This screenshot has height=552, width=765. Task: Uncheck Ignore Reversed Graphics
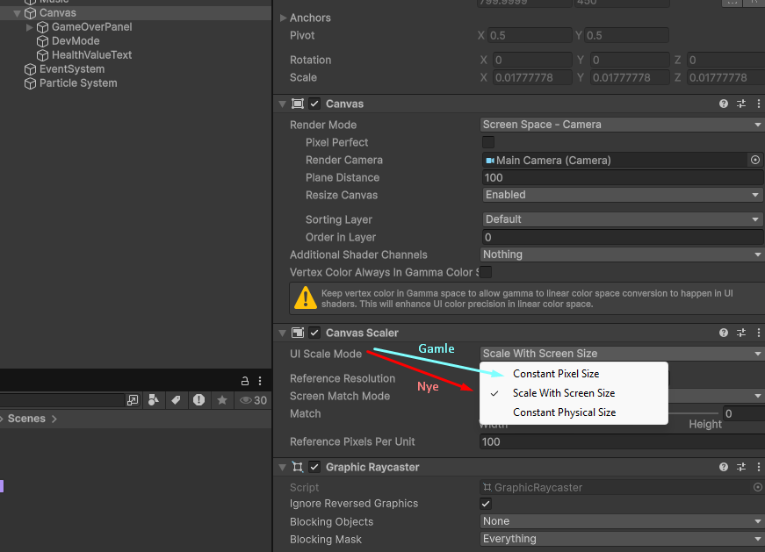(x=486, y=504)
